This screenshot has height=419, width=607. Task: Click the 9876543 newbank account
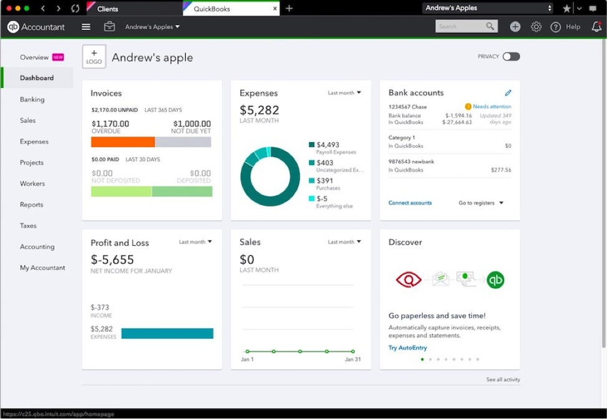tap(411, 161)
